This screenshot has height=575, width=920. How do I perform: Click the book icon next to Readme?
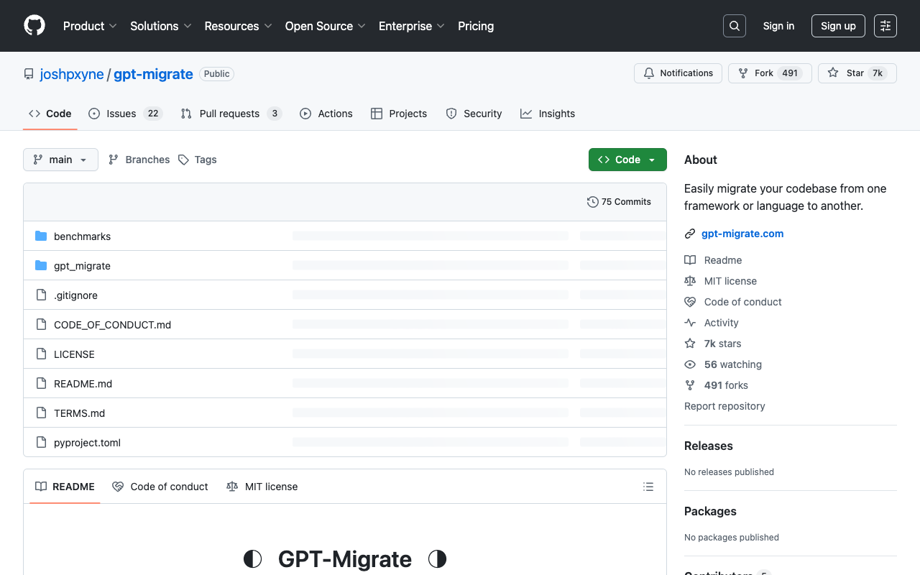pos(690,260)
